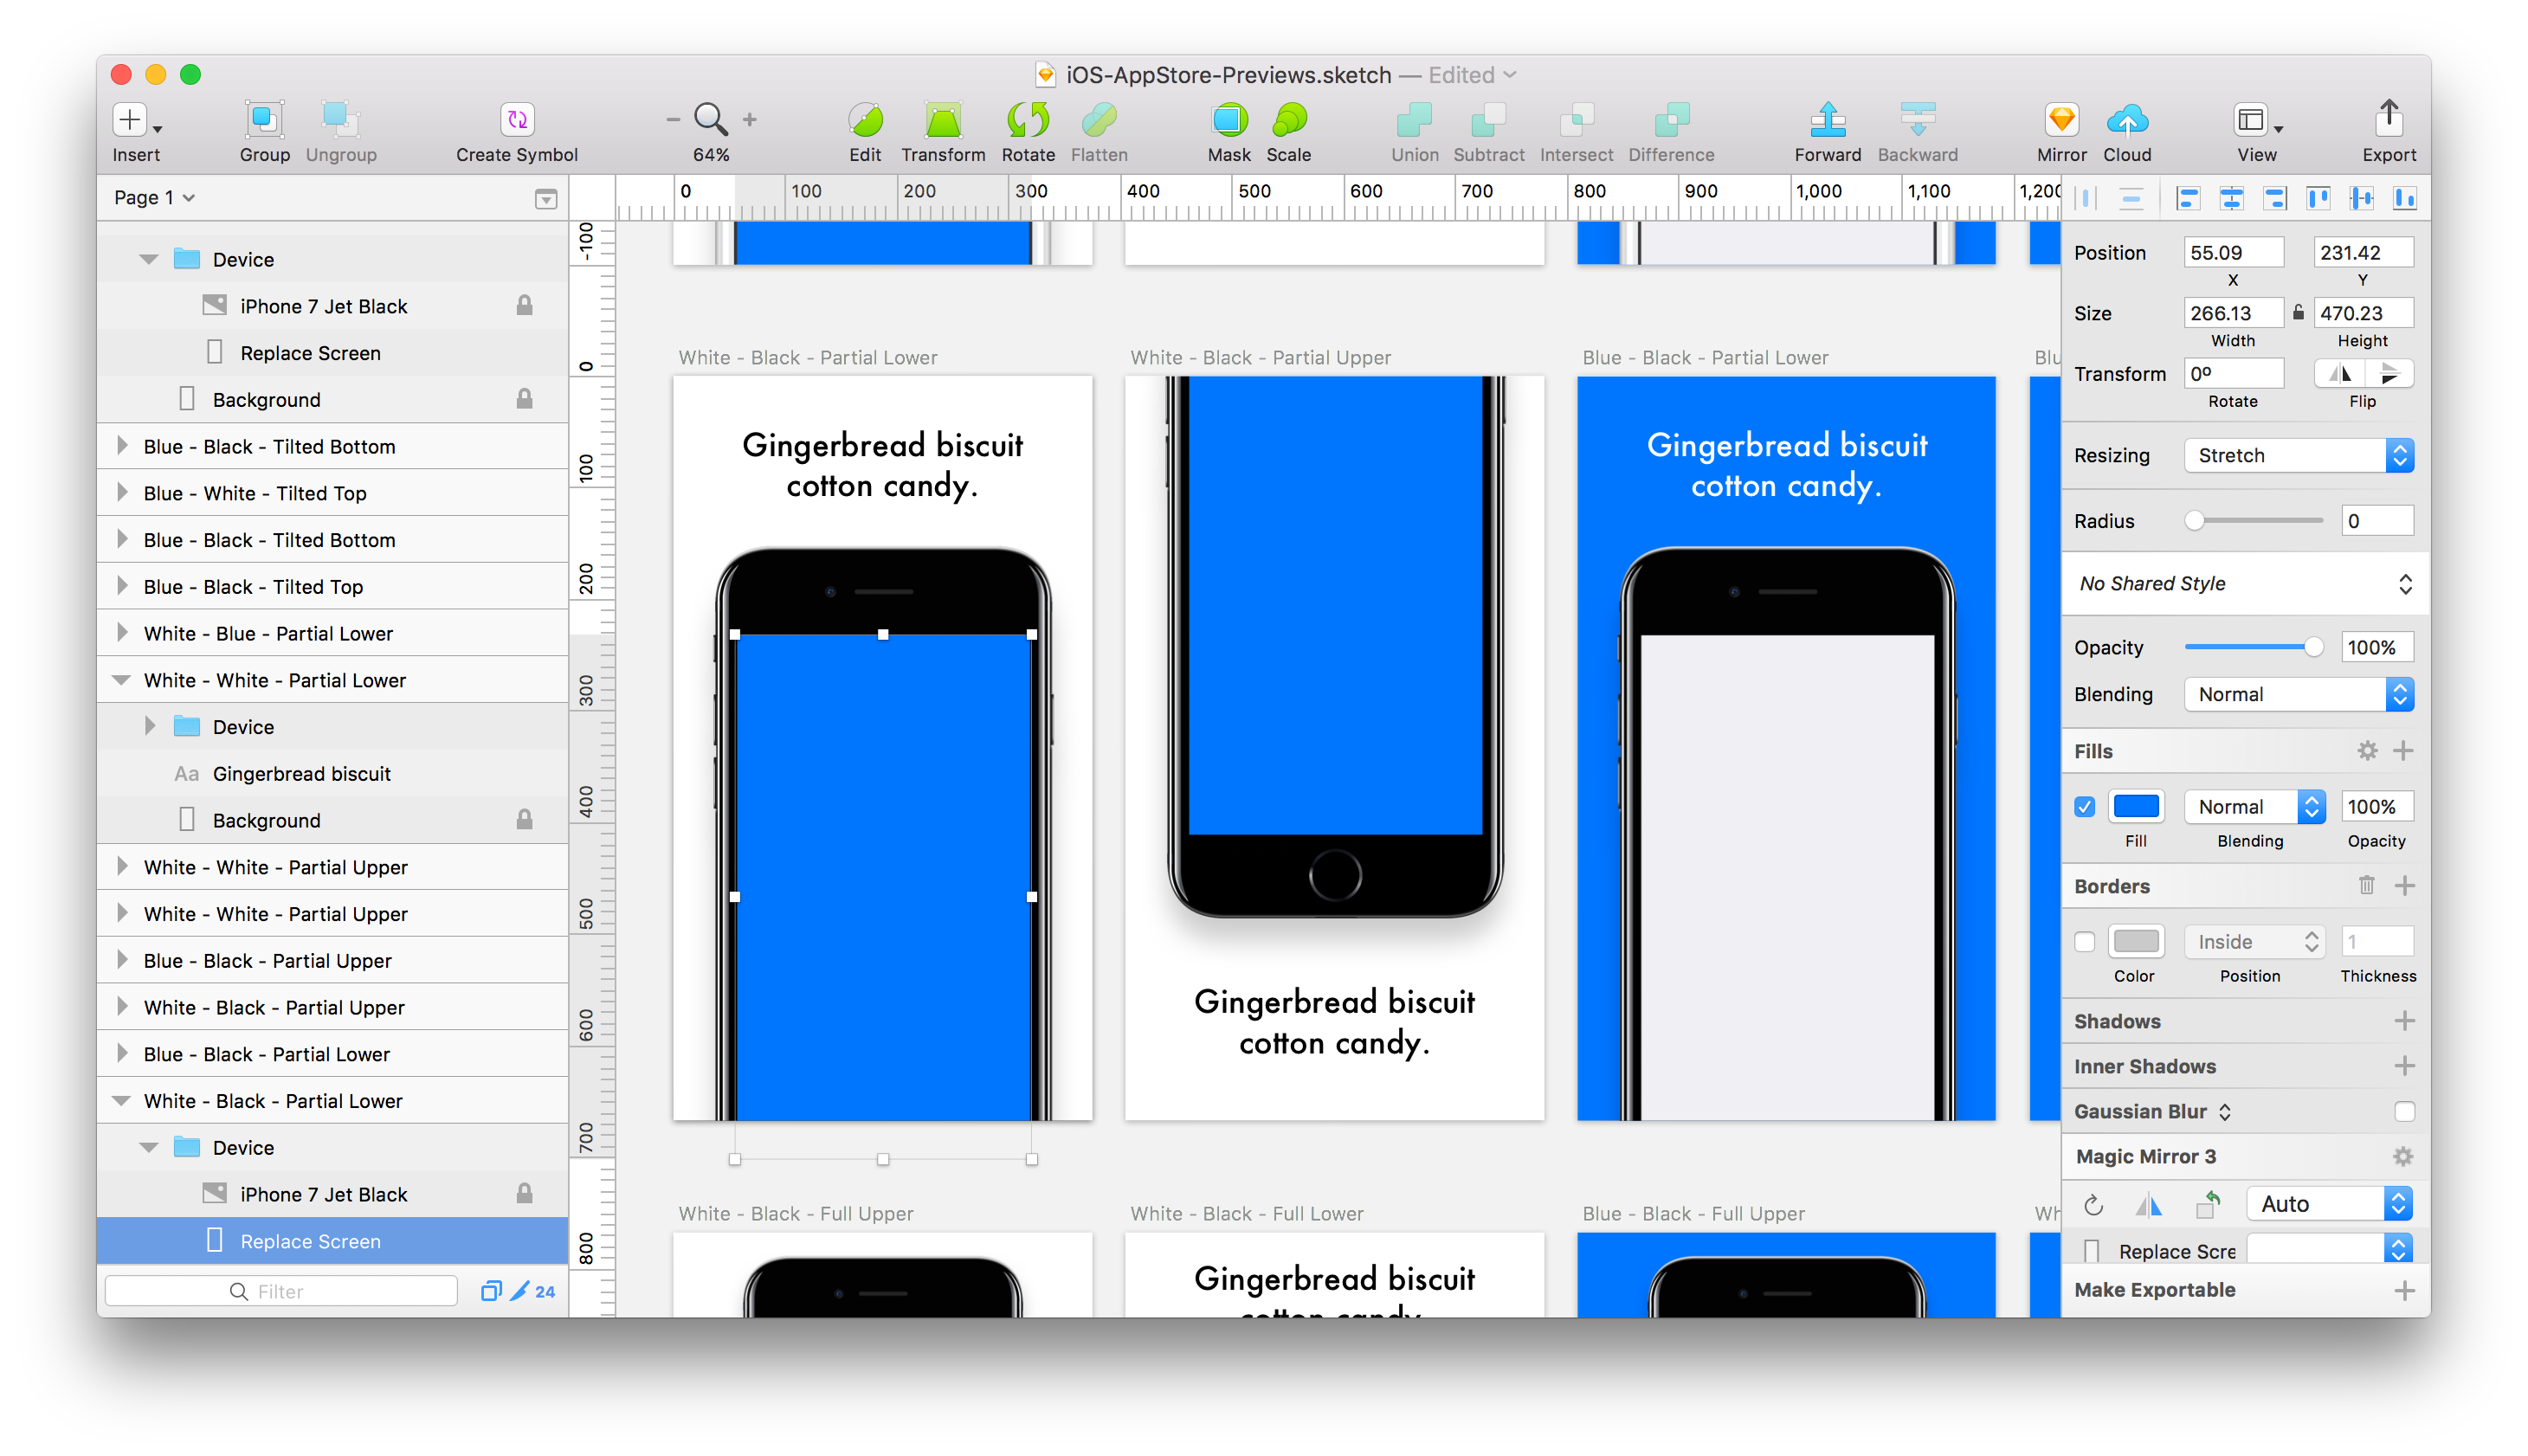Add a new Border
2528x1456 pixels.
[x=2404, y=885]
